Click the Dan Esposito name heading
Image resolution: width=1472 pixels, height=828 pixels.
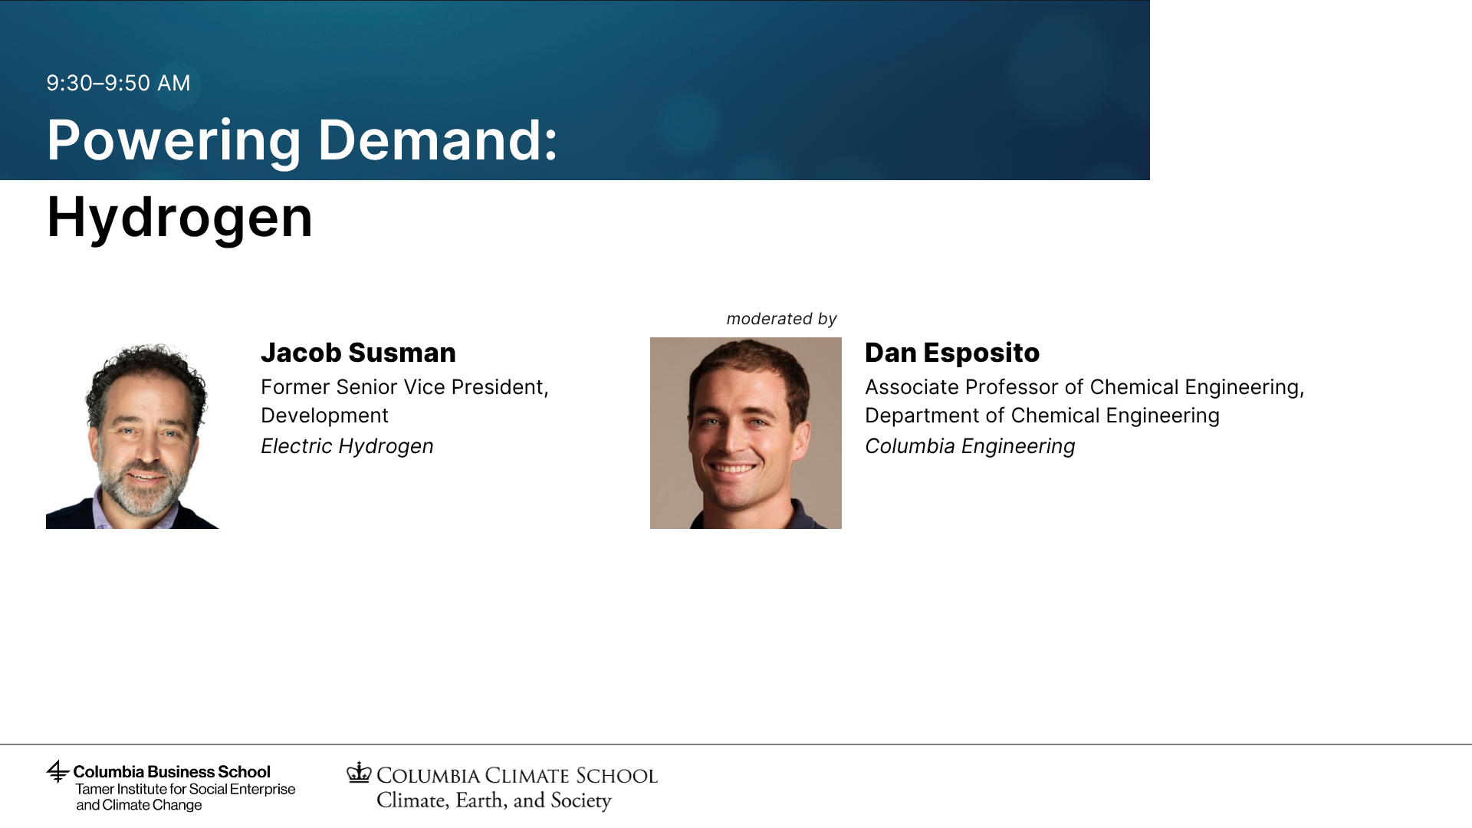click(x=952, y=353)
